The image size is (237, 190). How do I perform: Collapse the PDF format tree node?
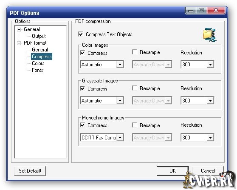pos(19,43)
